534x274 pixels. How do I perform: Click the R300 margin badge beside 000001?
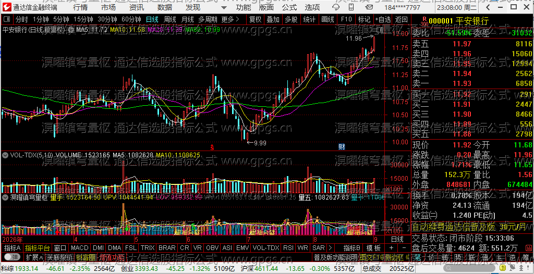pos(424,22)
